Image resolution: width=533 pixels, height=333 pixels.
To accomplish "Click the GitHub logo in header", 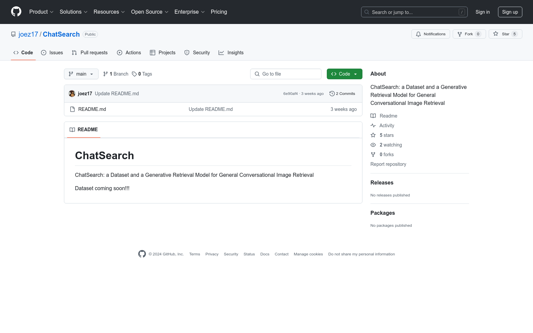I will [16, 12].
